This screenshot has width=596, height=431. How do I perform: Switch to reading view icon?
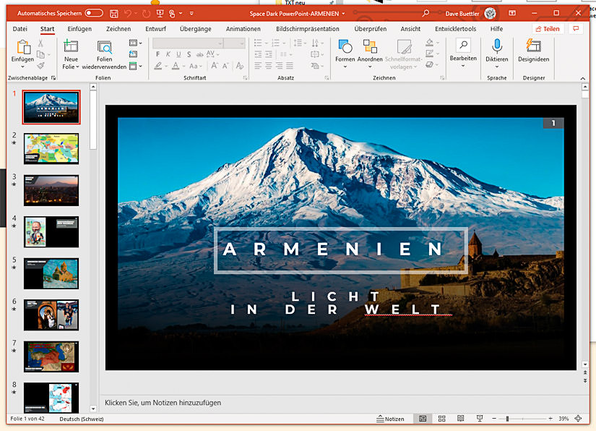461,419
